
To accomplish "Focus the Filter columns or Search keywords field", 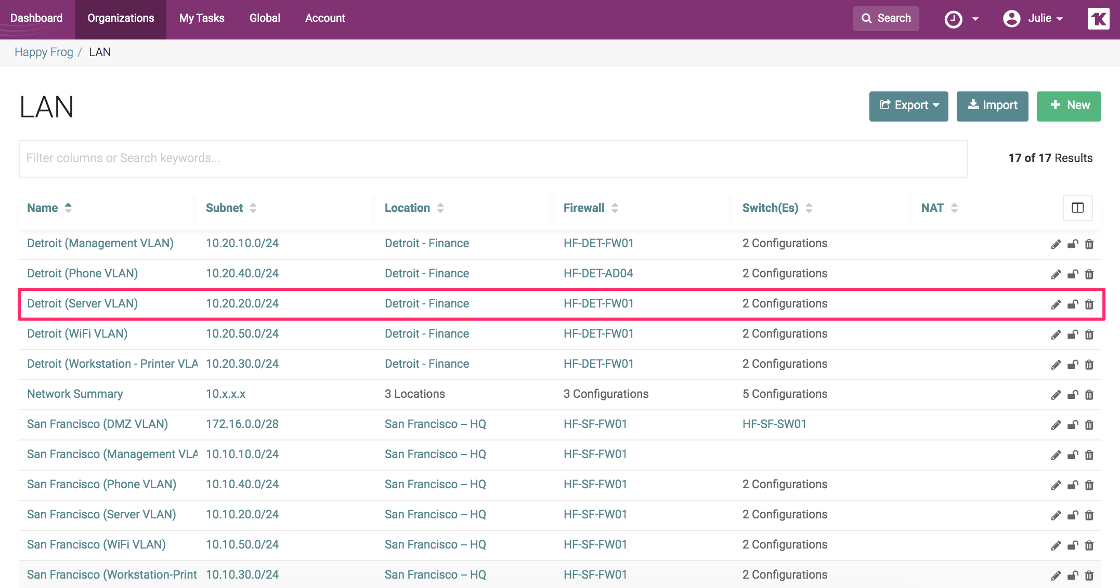I will click(x=493, y=158).
